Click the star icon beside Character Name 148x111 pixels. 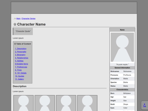click(x=15, y=24)
